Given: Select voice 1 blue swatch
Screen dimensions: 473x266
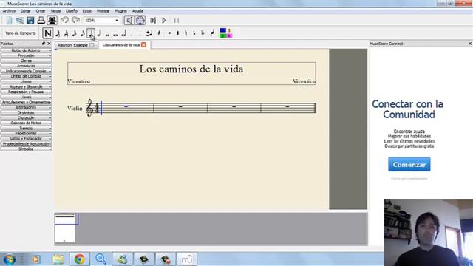Looking at the screenshot, I should tap(223, 30).
